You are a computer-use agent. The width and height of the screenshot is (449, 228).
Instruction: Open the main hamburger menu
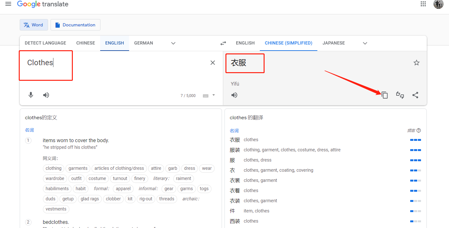8,4
